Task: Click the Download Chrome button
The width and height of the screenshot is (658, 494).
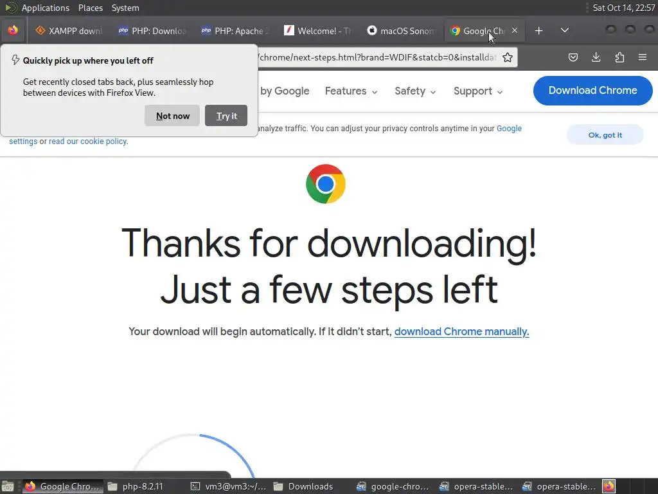Action: (x=592, y=90)
